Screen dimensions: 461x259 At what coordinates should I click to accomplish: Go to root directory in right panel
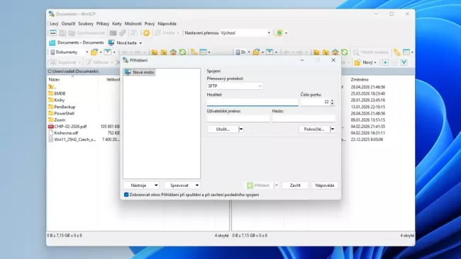[326, 52]
